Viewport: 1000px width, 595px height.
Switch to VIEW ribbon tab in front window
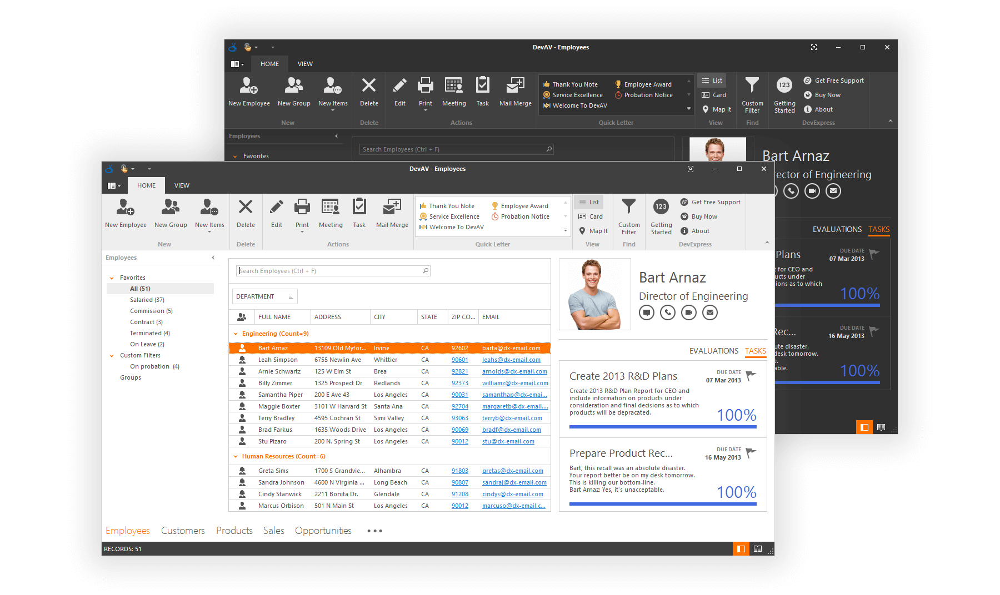[x=182, y=185]
